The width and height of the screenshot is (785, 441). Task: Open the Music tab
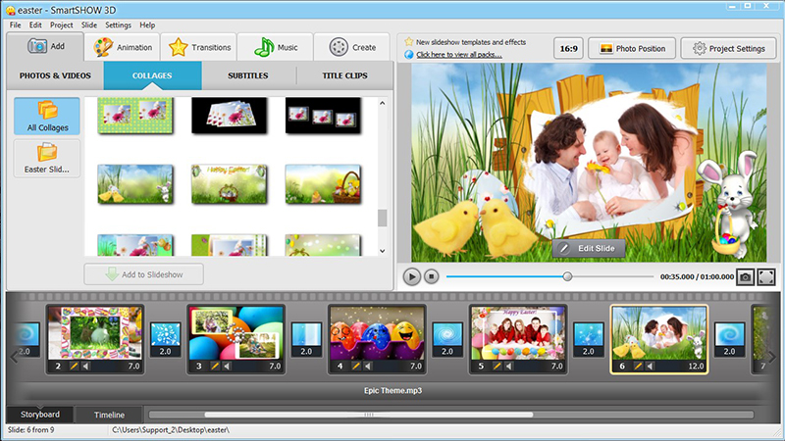coord(276,47)
